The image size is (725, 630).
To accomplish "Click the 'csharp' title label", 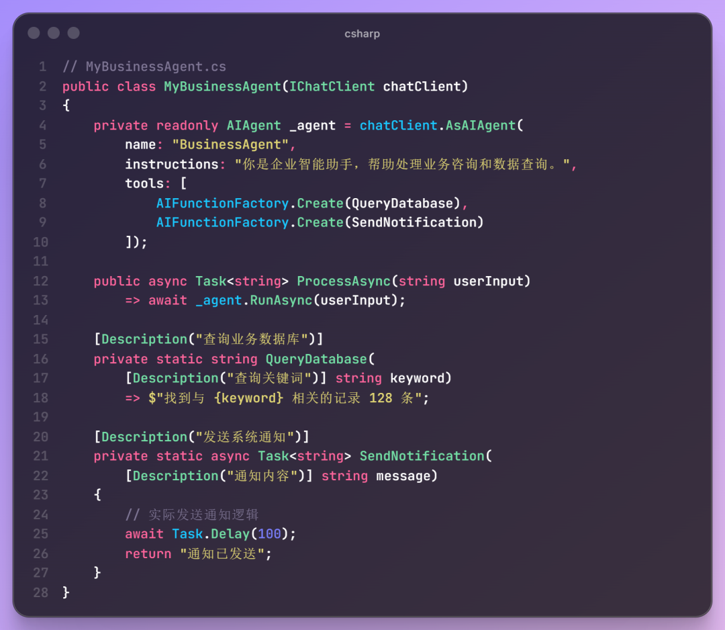I will 362,34.
